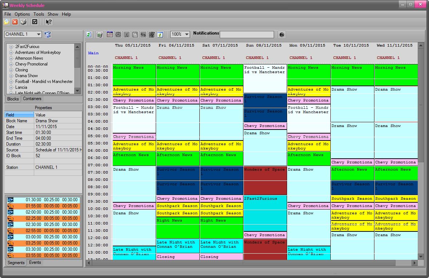The width and height of the screenshot is (429, 278).
Task: Expand the Afternoon News tree node
Action: point(11,58)
